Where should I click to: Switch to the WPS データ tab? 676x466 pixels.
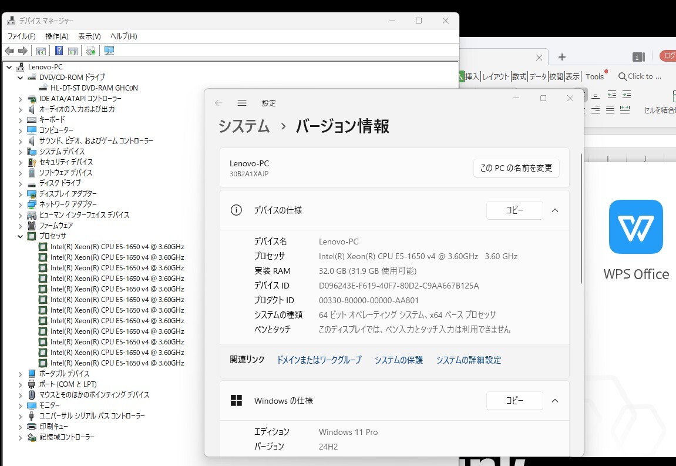(x=538, y=77)
